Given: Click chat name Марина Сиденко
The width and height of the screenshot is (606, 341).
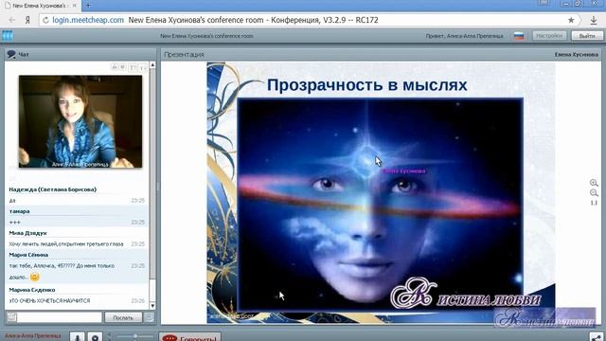Looking at the screenshot, I should (x=32, y=290).
